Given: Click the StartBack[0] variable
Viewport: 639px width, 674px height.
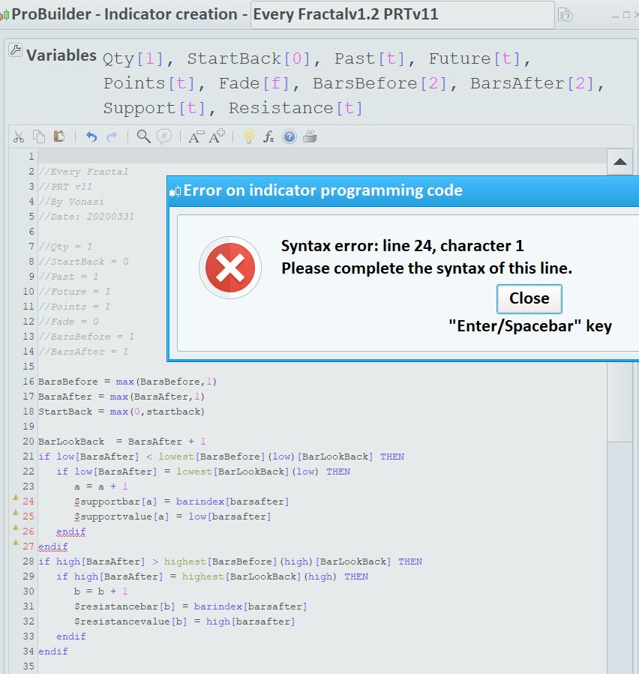Looking at the screenshot, I should pyautogui.click(x=248, y=58).
